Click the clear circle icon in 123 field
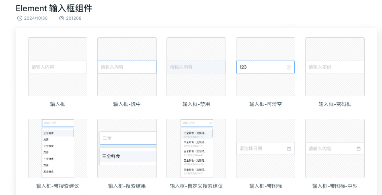This screenshot has width=382, height=195. [x=289, y=67]
